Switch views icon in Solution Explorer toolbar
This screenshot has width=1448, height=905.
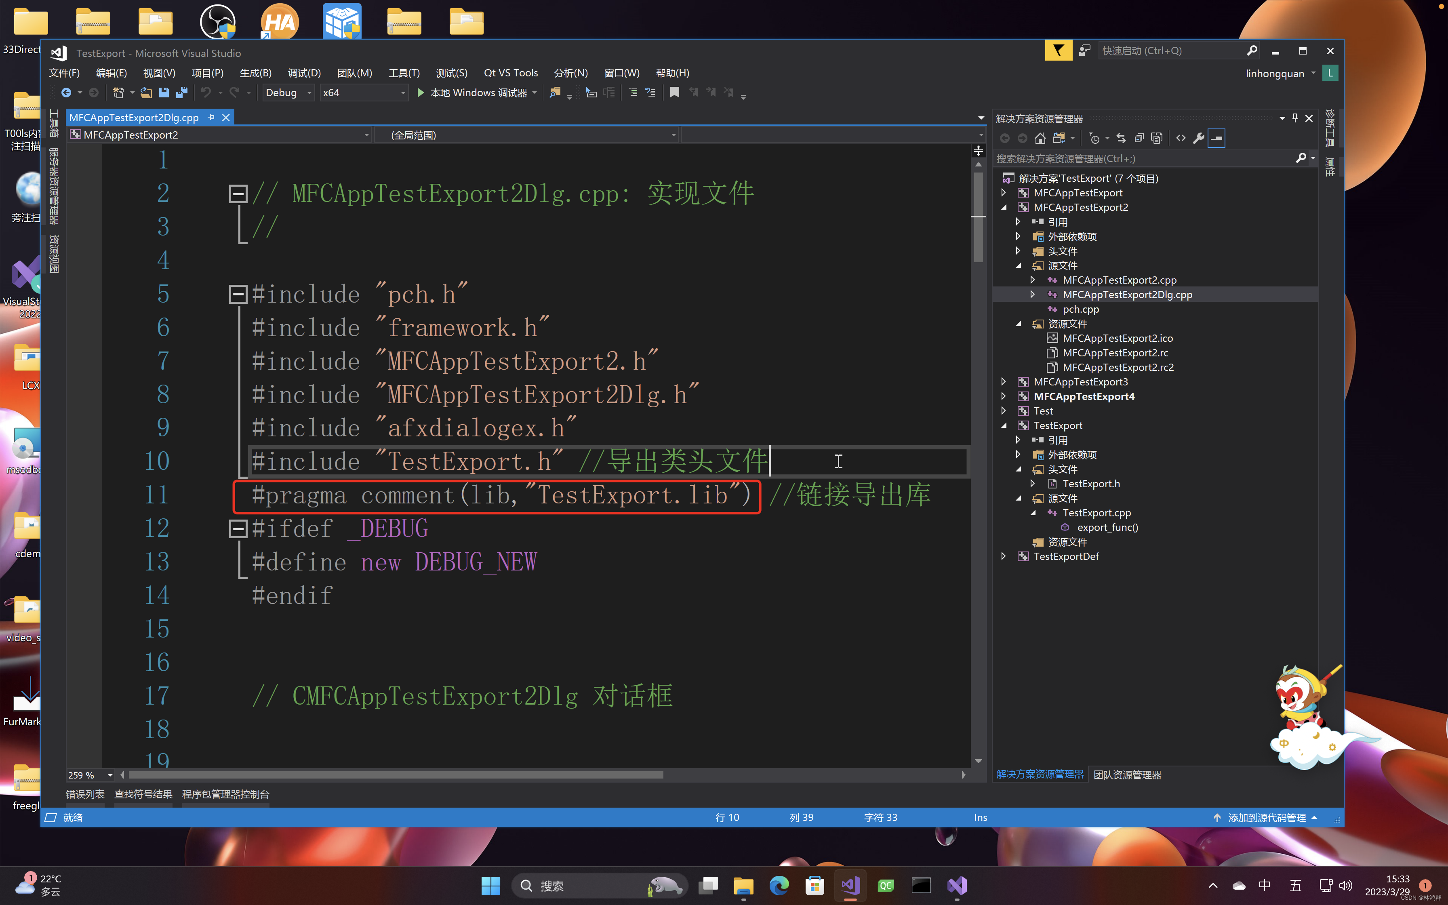click(x=1059, y=138)
